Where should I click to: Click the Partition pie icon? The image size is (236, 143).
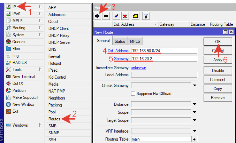pos(8,90)
